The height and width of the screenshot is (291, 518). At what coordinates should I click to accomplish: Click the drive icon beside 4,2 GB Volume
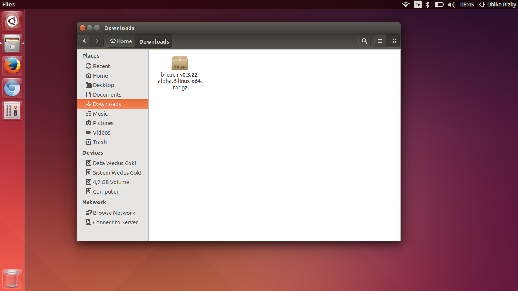pyautogui.click(x=89, y=182)
